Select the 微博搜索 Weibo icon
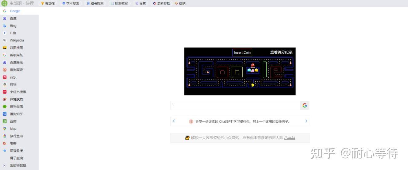This screenshot has width=408, height=170. tap(5, 99)
